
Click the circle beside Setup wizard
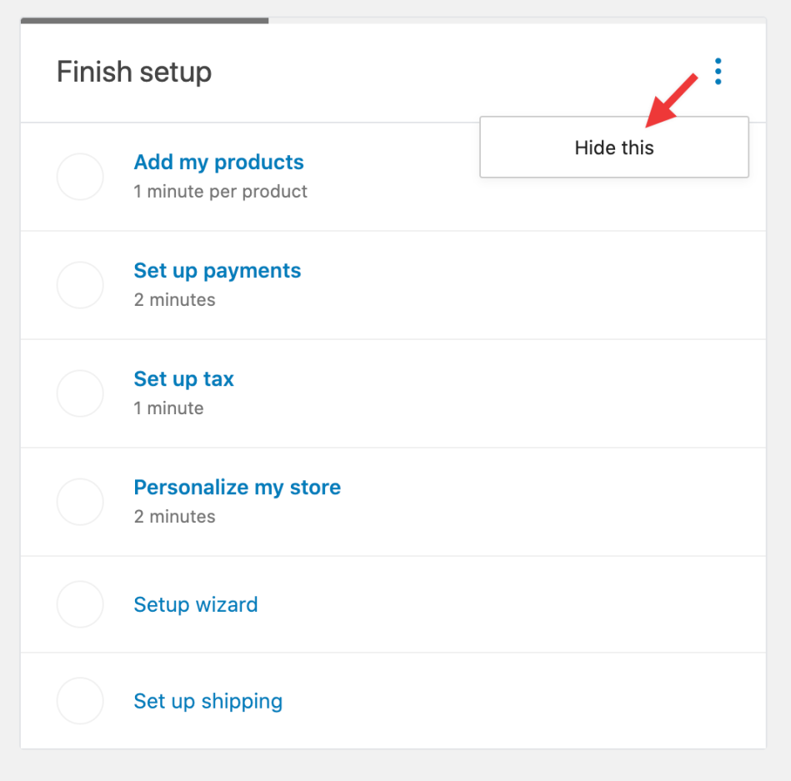point(80,604)
